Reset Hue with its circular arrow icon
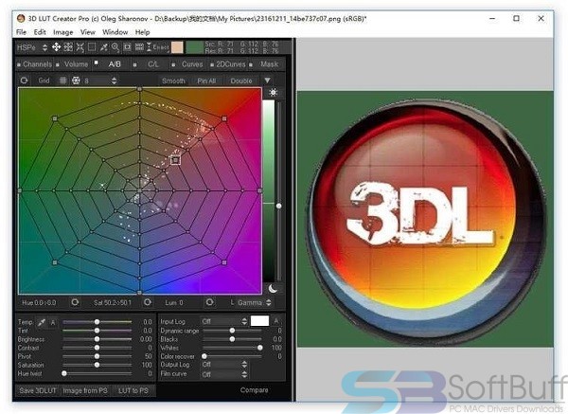568x414 pixels. [75, 302]
